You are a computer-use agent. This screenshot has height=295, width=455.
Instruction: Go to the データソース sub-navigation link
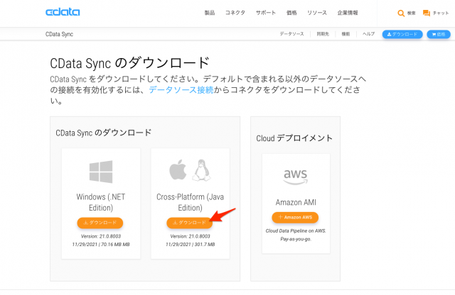tap(291, 34)
